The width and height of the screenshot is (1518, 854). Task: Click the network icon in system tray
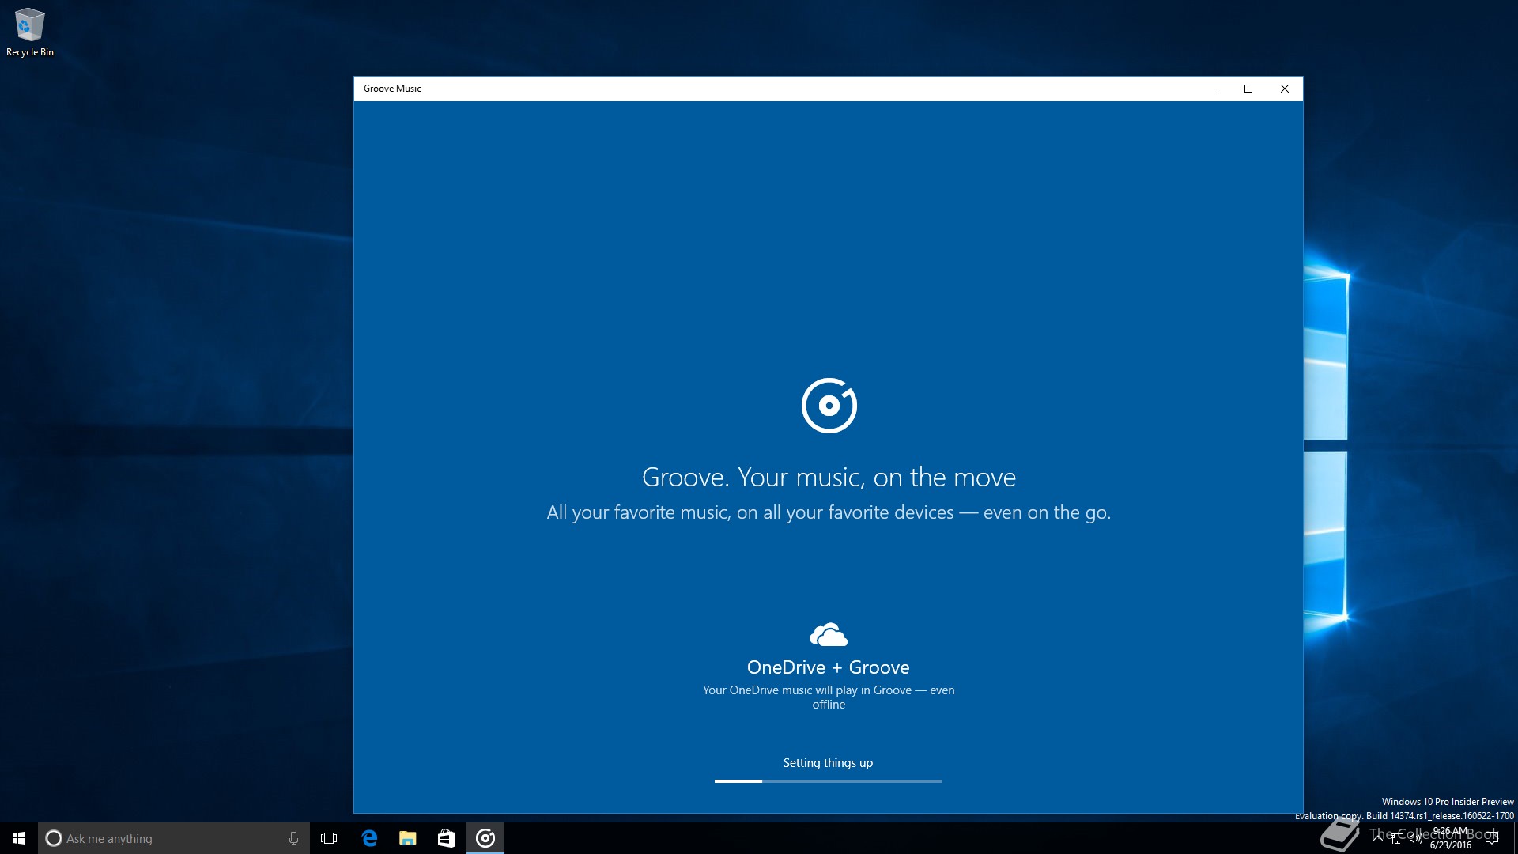1397,839
